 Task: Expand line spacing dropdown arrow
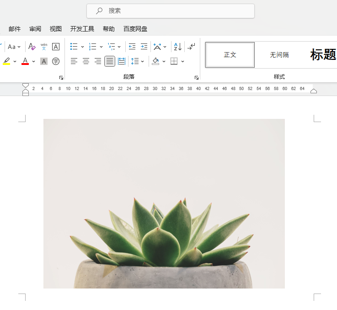(x=143, y=61)
